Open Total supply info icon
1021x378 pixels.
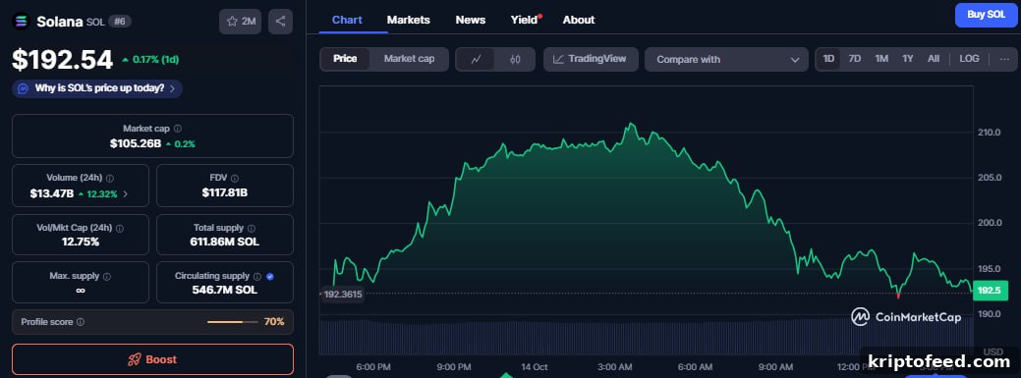click(x=252, y=229)
